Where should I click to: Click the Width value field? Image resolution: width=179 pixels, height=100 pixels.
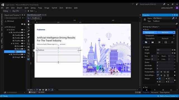pyautogui.click(x=164, y=50)
